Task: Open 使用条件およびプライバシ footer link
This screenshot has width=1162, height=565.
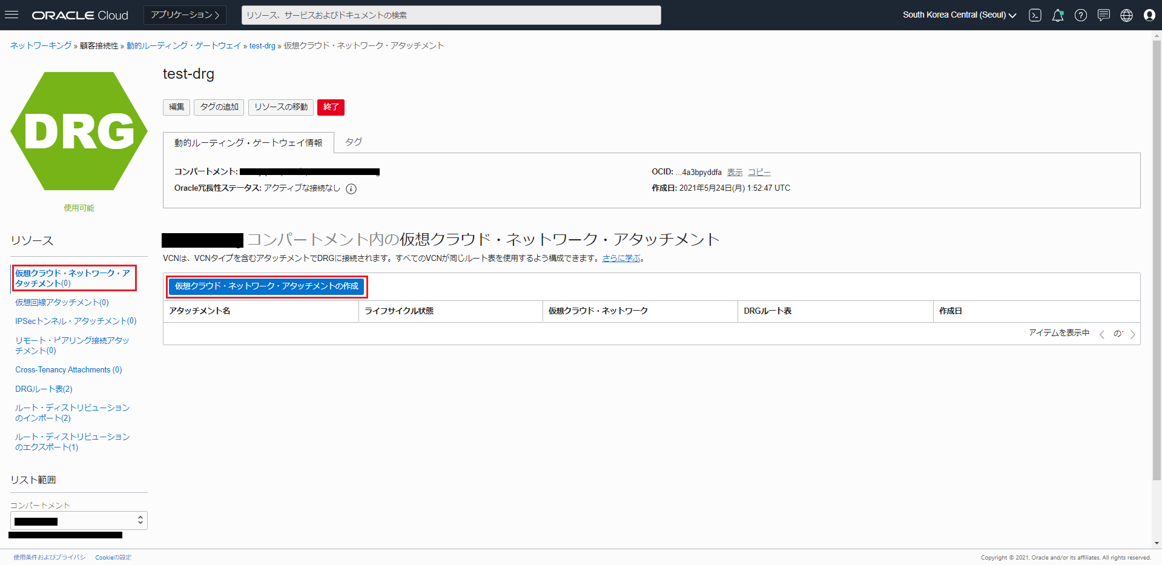Action: [x=50, y=557]
